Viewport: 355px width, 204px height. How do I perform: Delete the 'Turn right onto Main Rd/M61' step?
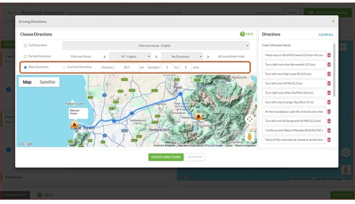329,93
